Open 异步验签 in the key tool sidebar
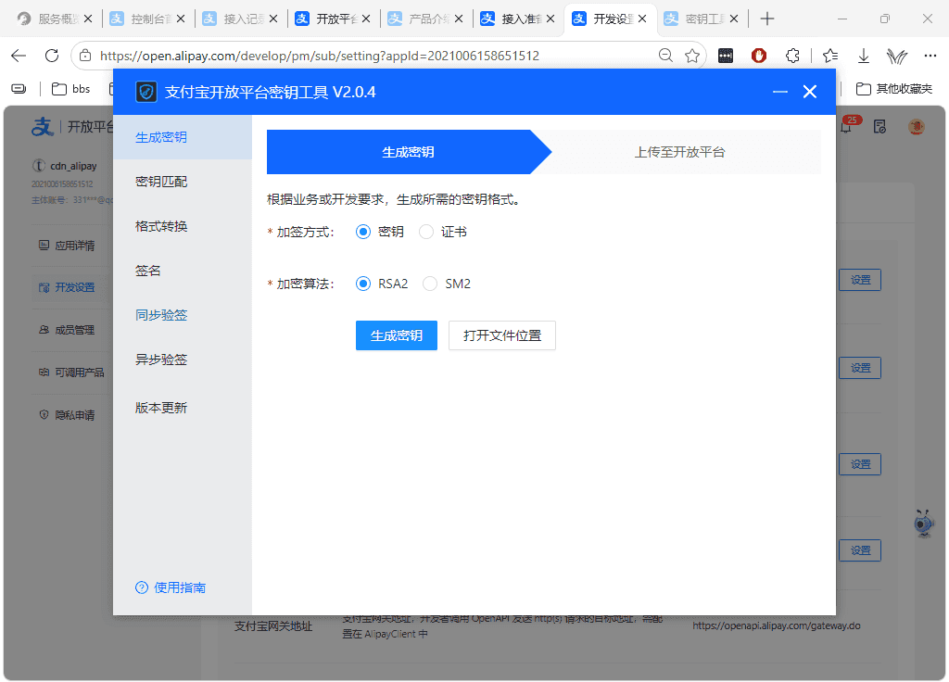 tap(183, 360)
